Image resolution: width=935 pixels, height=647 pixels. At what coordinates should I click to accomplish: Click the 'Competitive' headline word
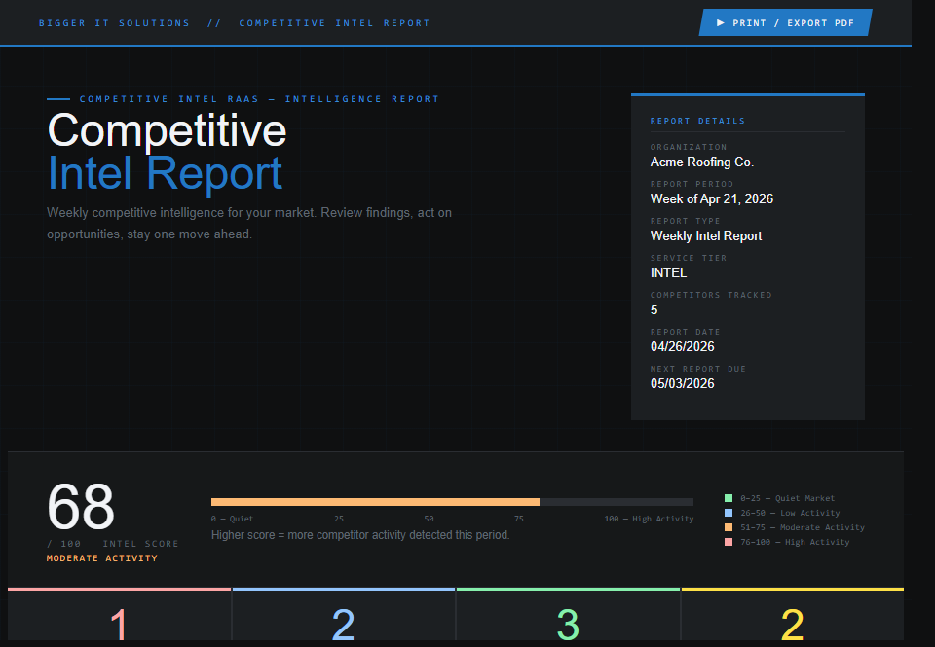167,130
